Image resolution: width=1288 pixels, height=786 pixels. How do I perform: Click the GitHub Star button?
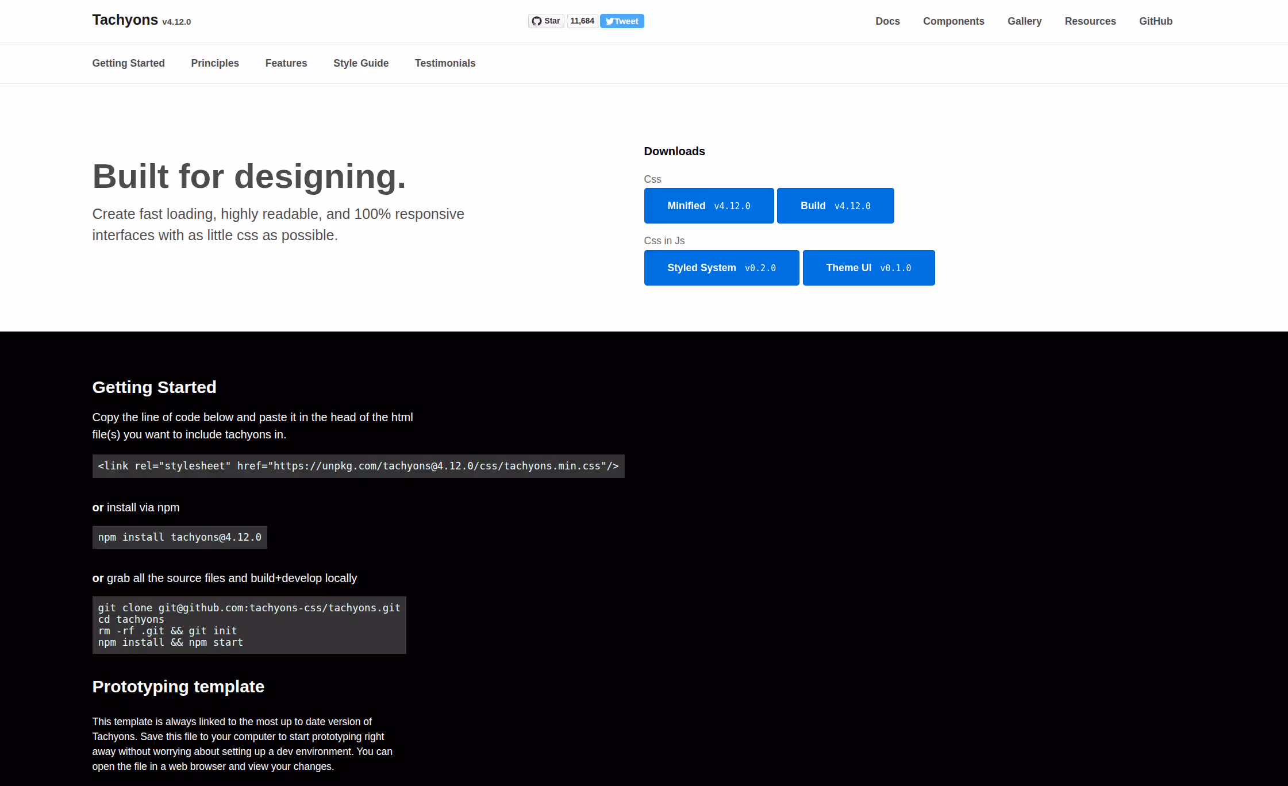(x=546, y=21)
